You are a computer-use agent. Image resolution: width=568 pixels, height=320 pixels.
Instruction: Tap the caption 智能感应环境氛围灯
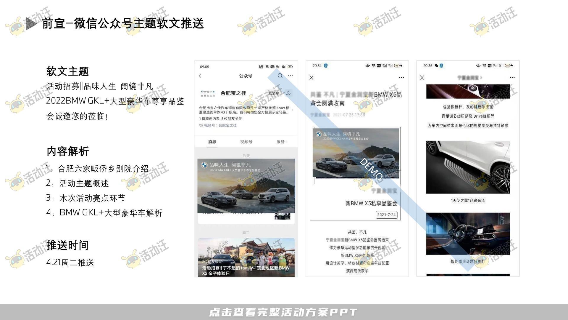pos(468,261)
